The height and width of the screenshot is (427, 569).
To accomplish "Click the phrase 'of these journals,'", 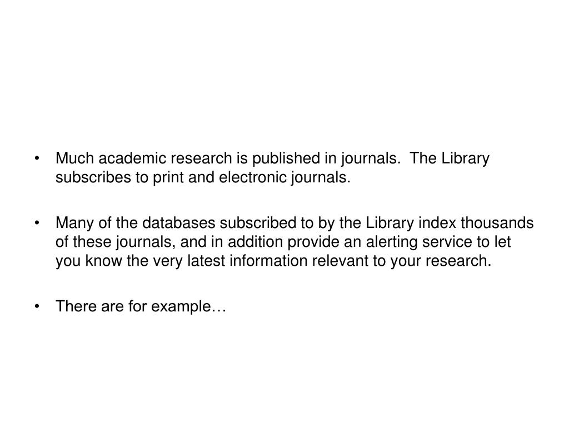I will (x=116, y=242).
